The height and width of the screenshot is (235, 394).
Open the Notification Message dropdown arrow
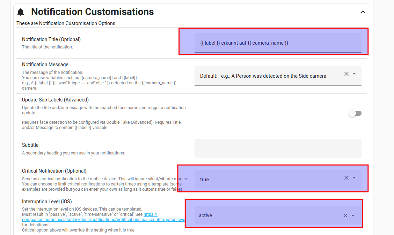[354, 74]
